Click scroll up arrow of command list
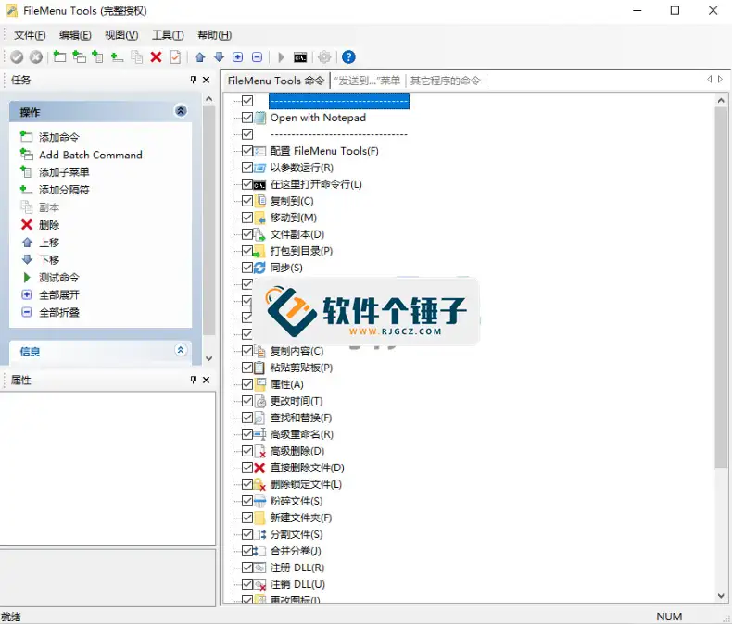 (x=721, y=100)
